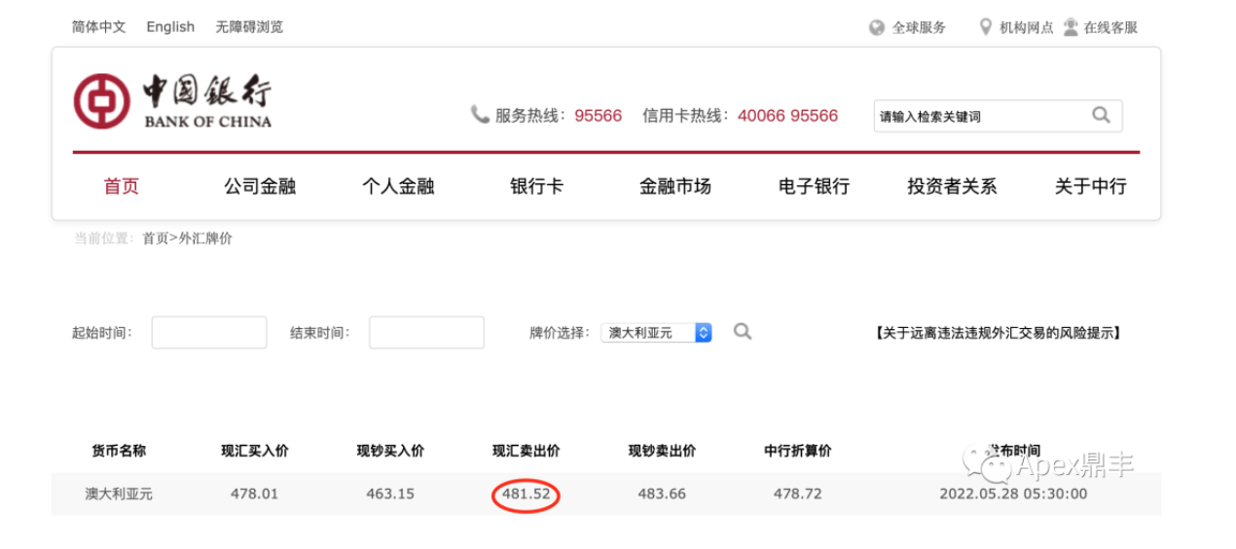Switch to 简体中文 language
The image size is (1236, 549).
pos(98,27)
